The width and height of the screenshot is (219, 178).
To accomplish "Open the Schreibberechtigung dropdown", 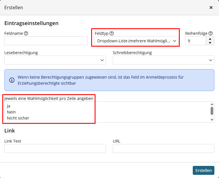I will (163, 60).
